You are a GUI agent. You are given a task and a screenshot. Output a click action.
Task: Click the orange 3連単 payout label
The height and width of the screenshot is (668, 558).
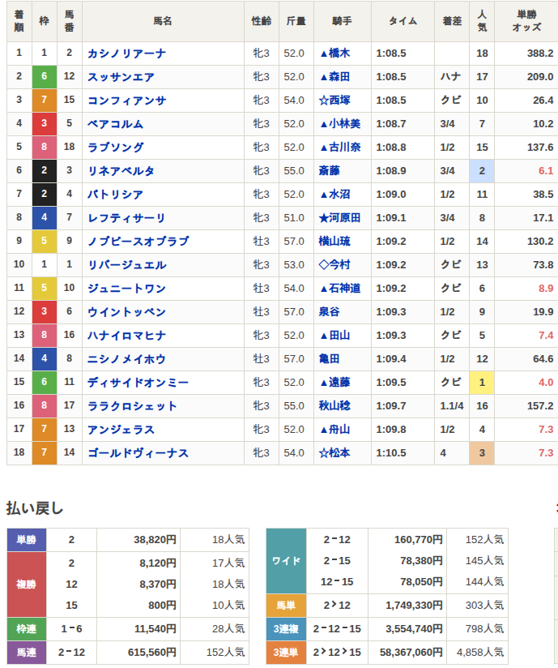[x=287, y=653]
